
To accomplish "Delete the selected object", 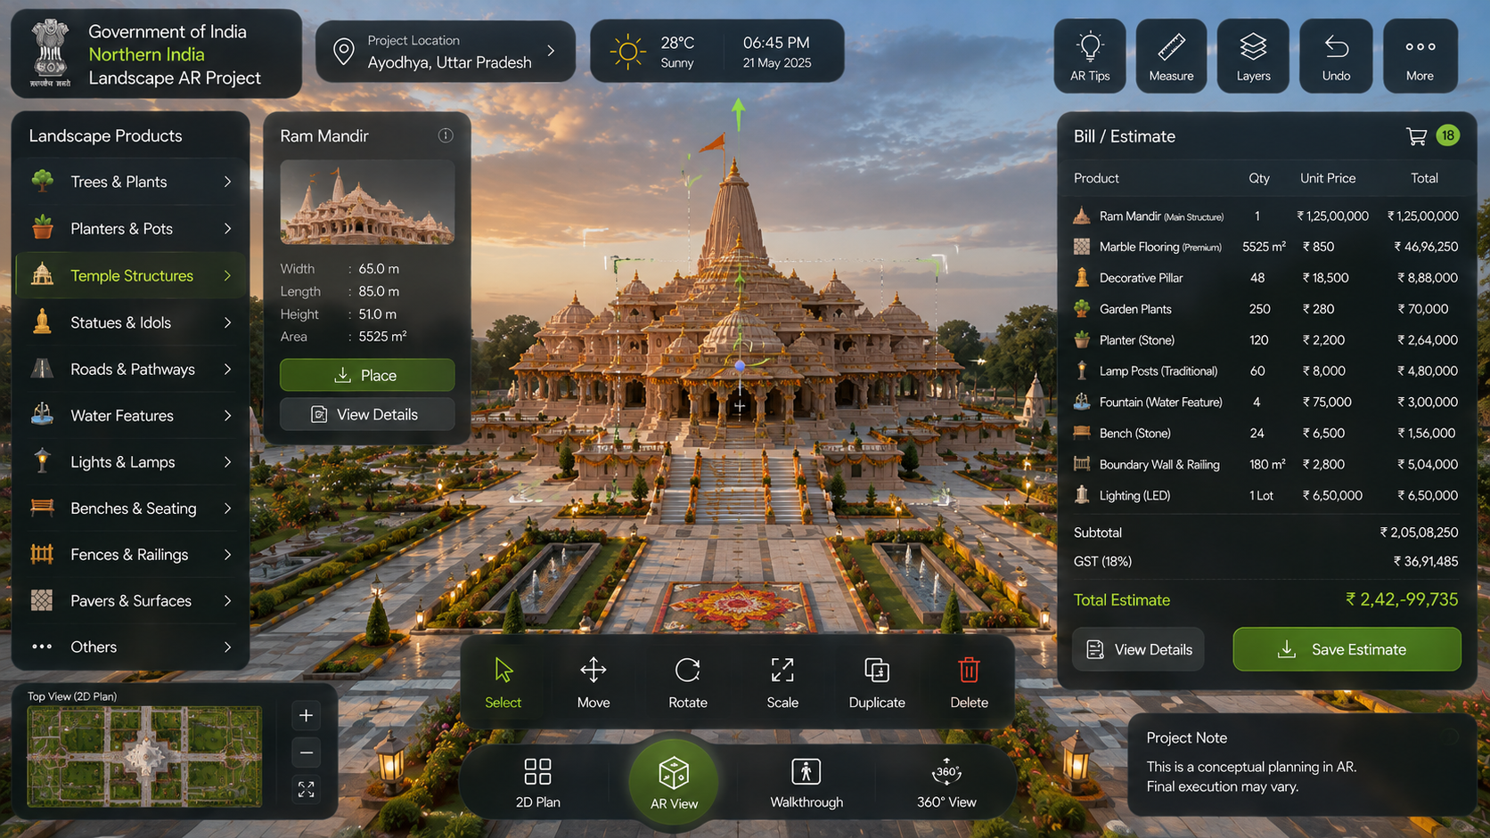I will 969,682.
